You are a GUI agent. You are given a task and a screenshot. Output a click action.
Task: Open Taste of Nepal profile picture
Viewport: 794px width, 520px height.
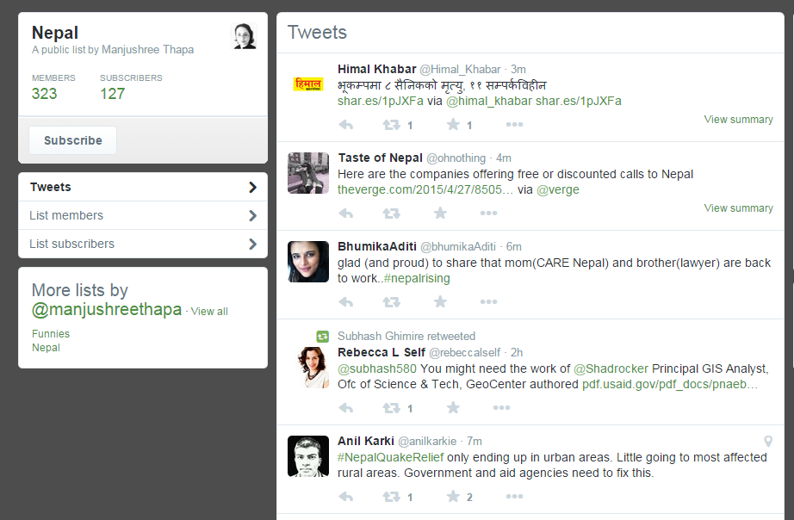[x=308, y=173]
